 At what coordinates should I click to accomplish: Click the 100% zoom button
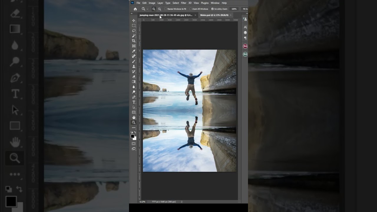tap(234, 9)
